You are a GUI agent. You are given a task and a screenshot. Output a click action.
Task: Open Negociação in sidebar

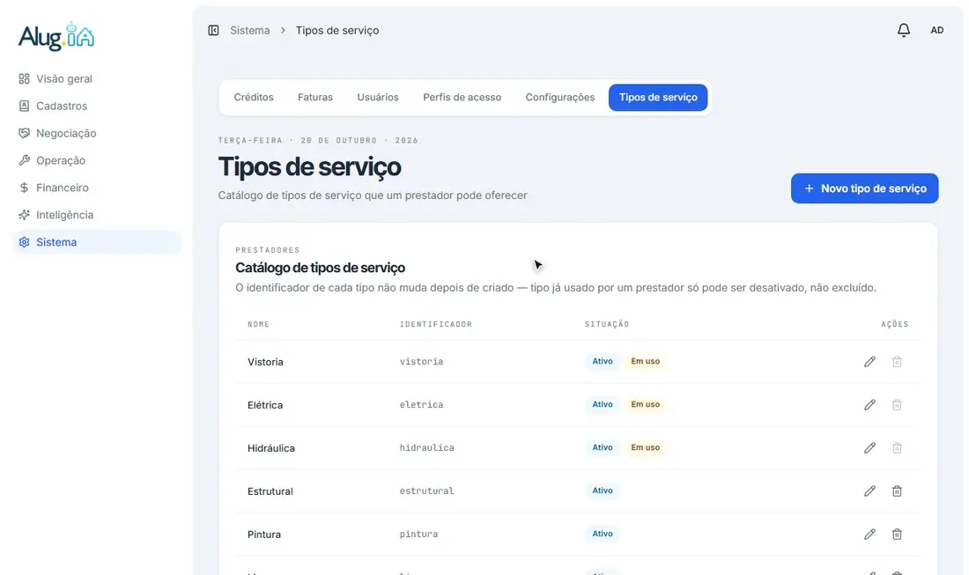(x=96, y=133)
